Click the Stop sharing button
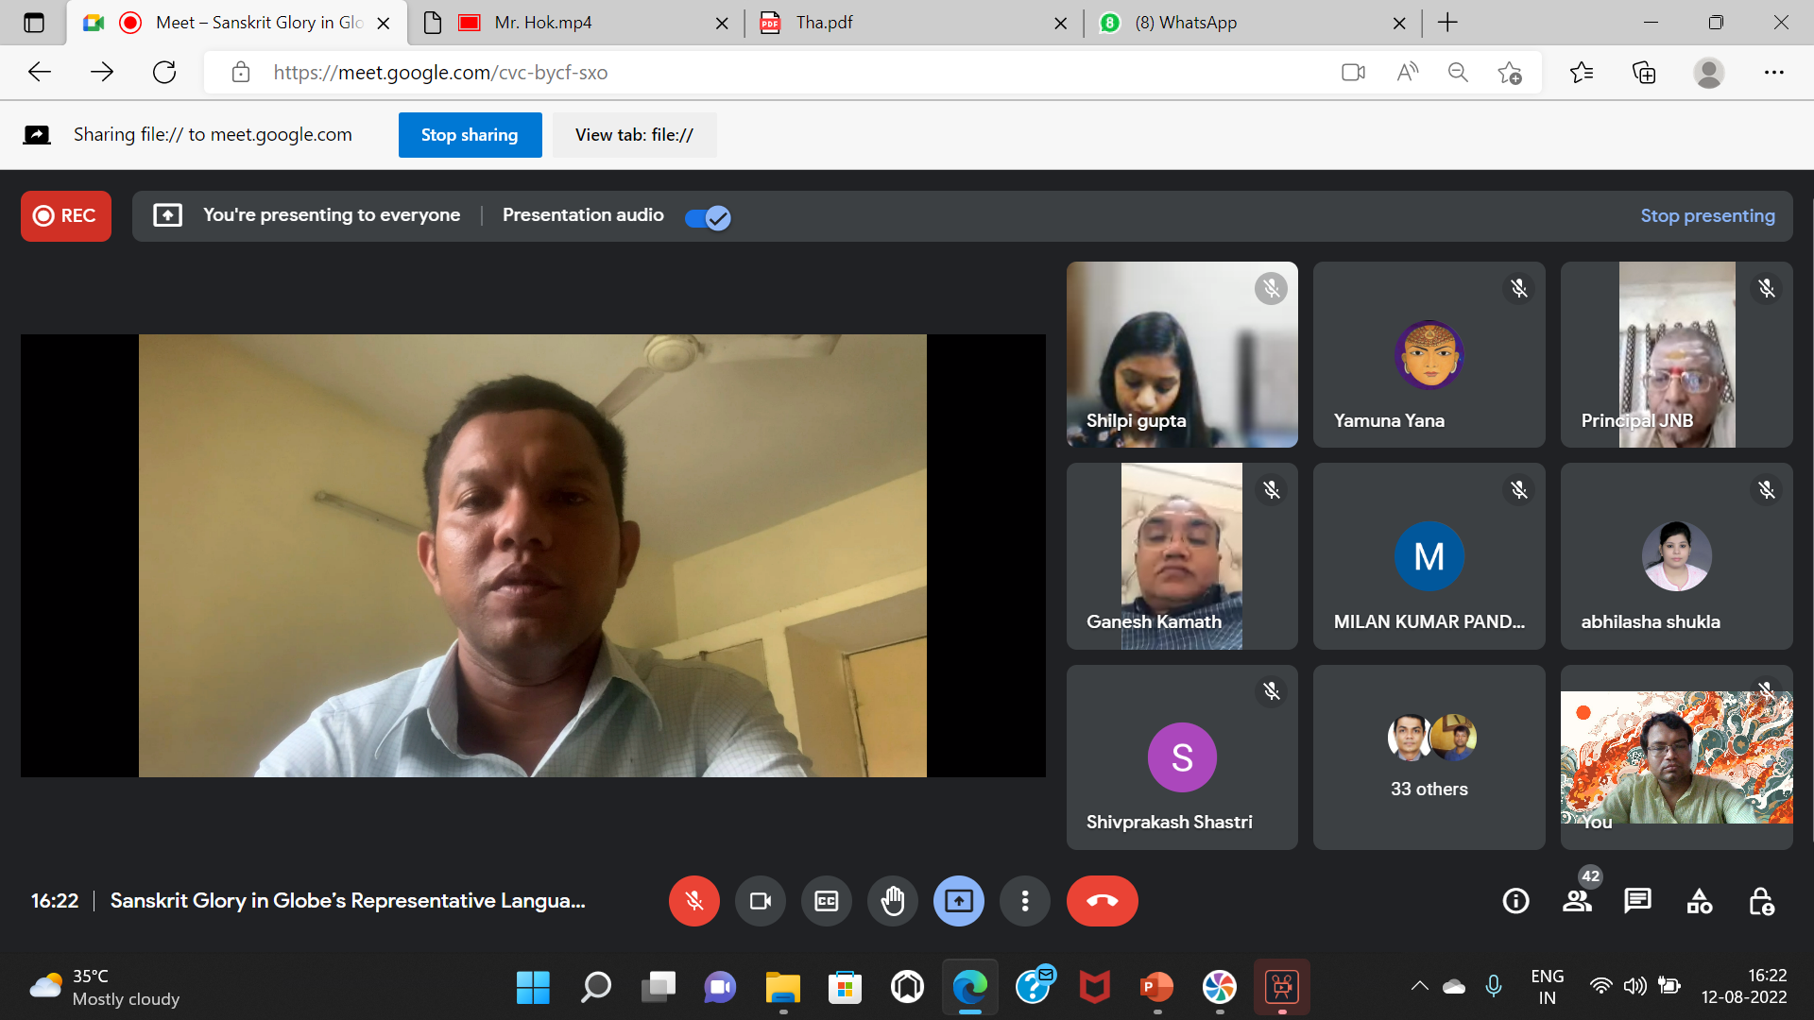Screen dimensions: 1814x1020 [x=470, y=135]
